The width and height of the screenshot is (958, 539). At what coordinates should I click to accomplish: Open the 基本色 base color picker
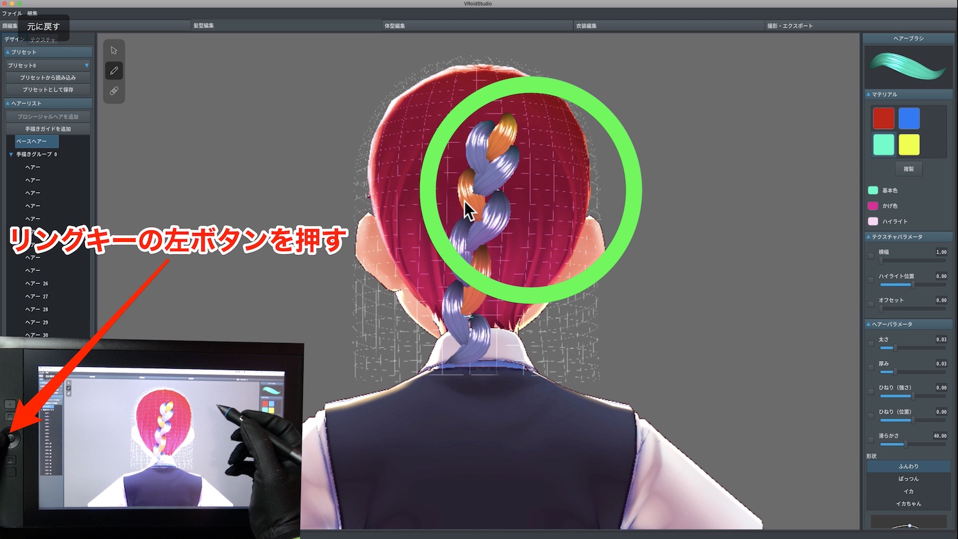click(x=873, y=190)
